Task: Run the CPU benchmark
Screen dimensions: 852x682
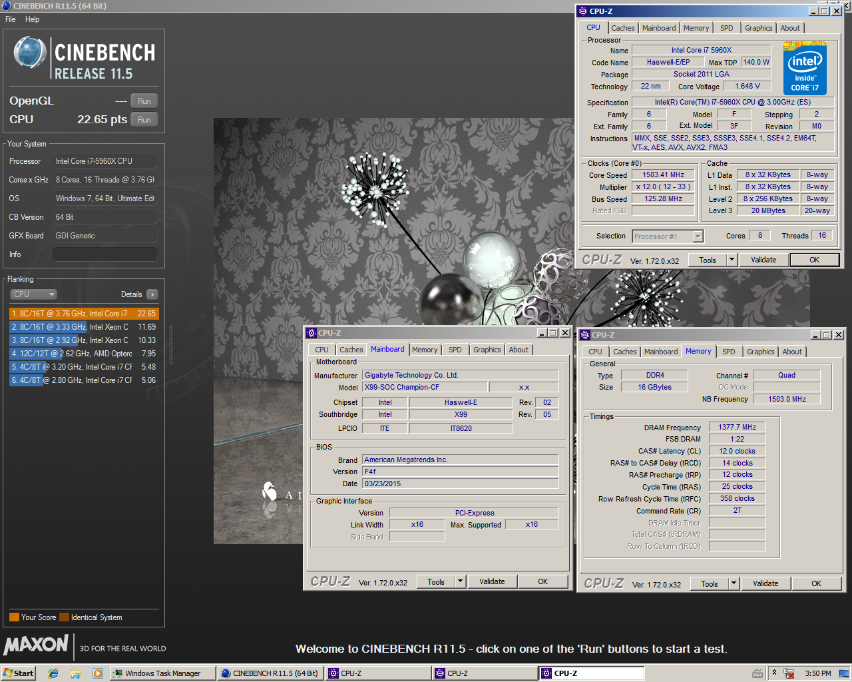Action: pyautogui.click(x=144, y=120)
